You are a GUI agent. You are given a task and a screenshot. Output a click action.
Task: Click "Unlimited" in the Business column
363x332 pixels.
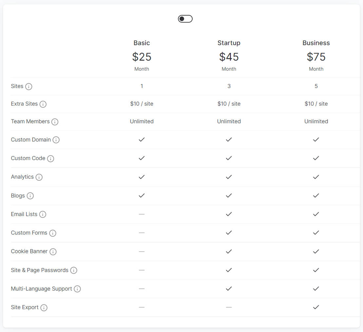(x=316, y=121)
